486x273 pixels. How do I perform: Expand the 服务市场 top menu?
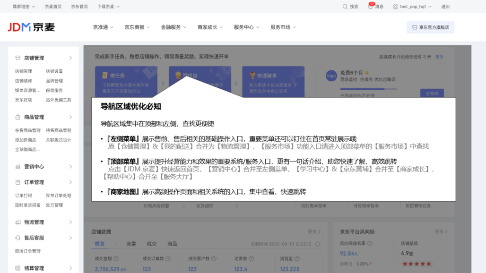coord(283,27)
